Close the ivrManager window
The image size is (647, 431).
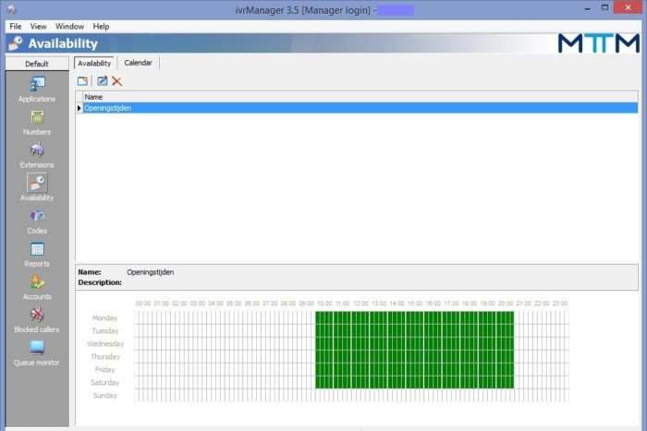click(628, 7)
